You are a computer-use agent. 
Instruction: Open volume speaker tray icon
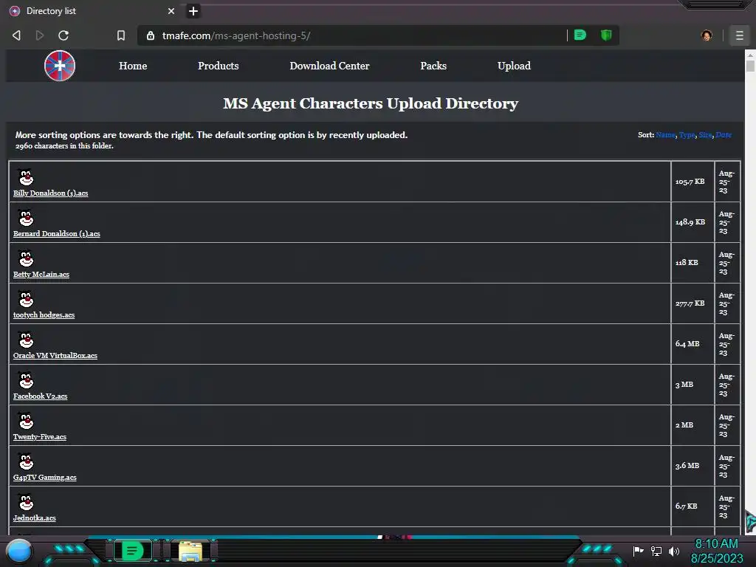point(674,551)
